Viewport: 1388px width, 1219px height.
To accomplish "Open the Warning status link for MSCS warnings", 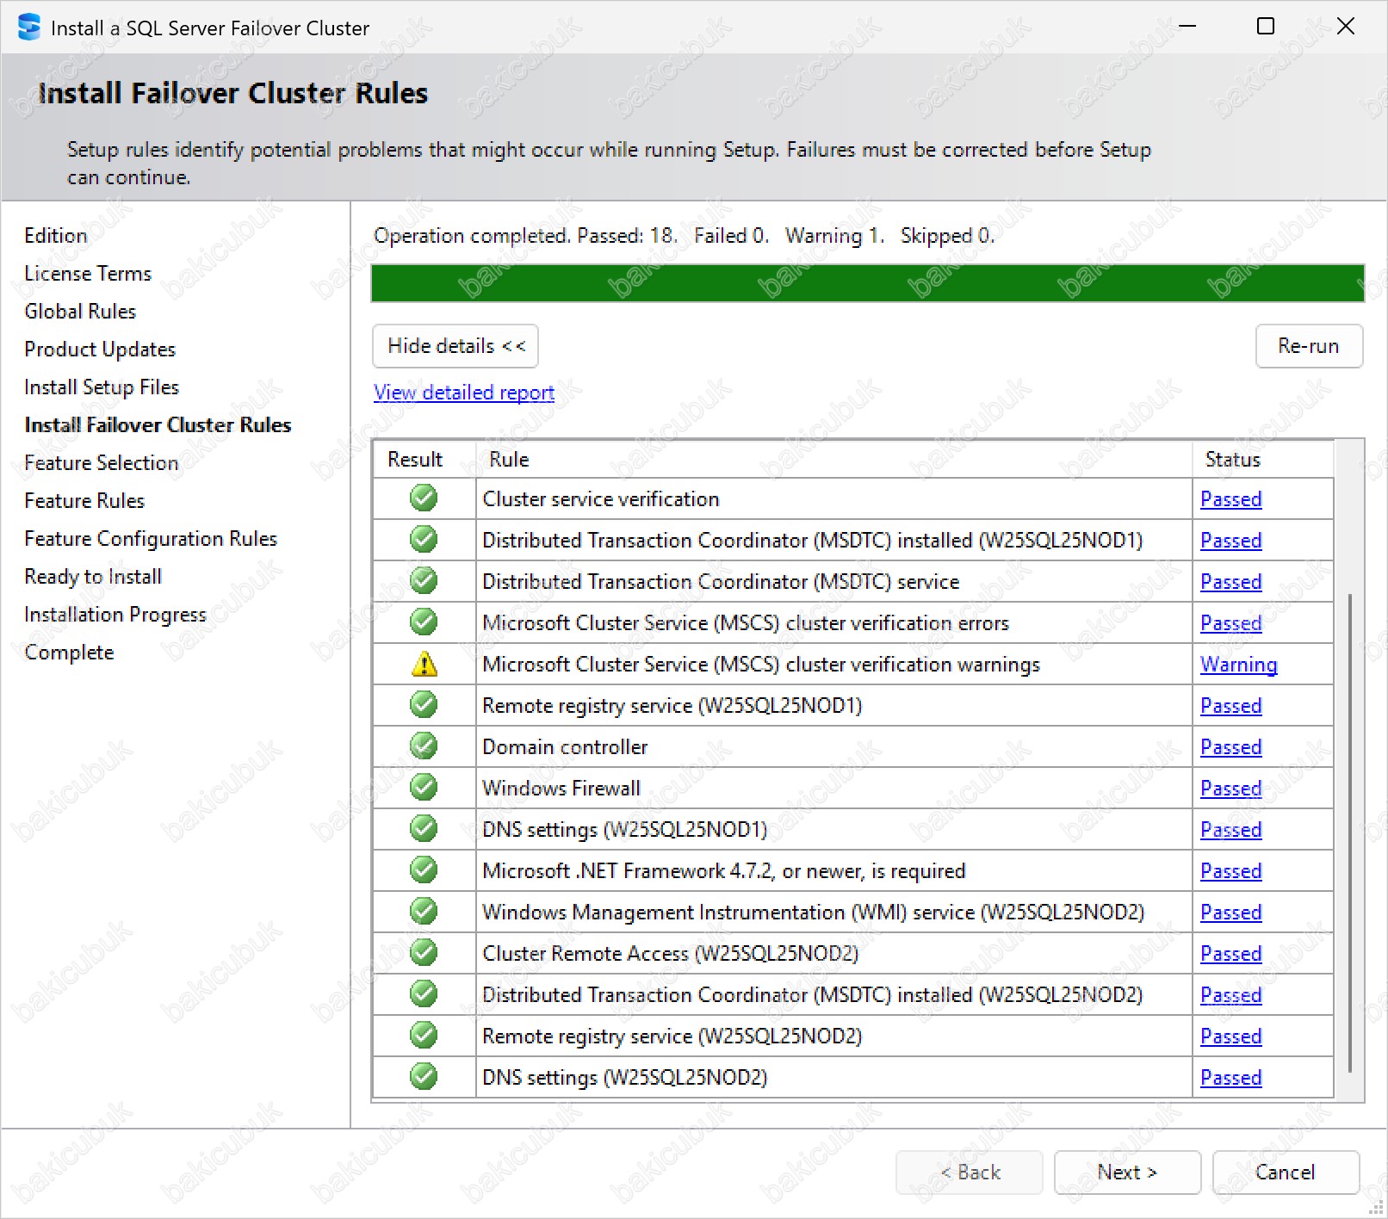I will pos(1238,665).
